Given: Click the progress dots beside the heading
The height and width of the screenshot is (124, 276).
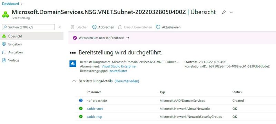Looking at the screenshot, I should [73, 53].
